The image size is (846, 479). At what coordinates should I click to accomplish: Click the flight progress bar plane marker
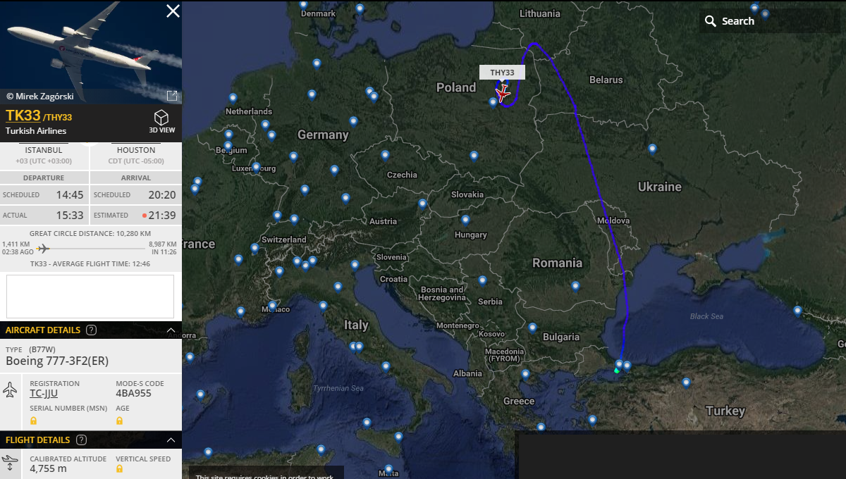(x=44, y=248)
